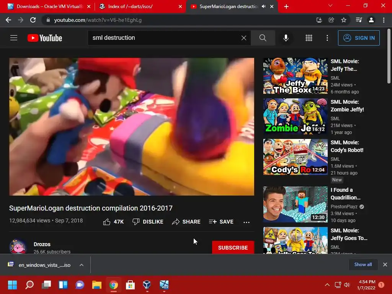The height and width of the screenshot is (294, 392).
Task: Open the Drozos channel avatar
Action: tap(18, 247)
